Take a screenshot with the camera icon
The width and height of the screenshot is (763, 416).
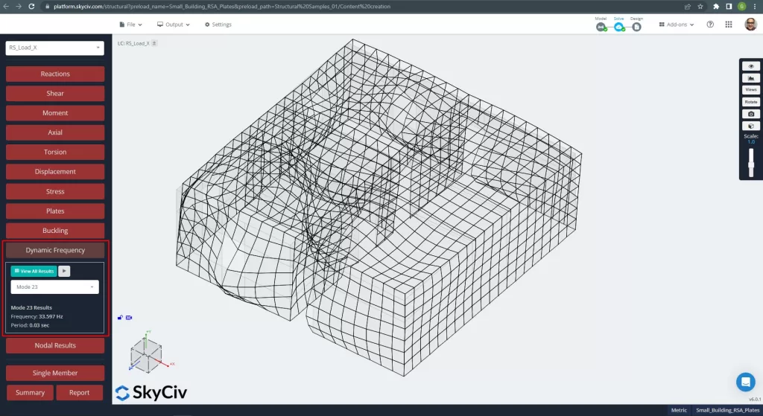pyautogui.click(x=751, y=114)
